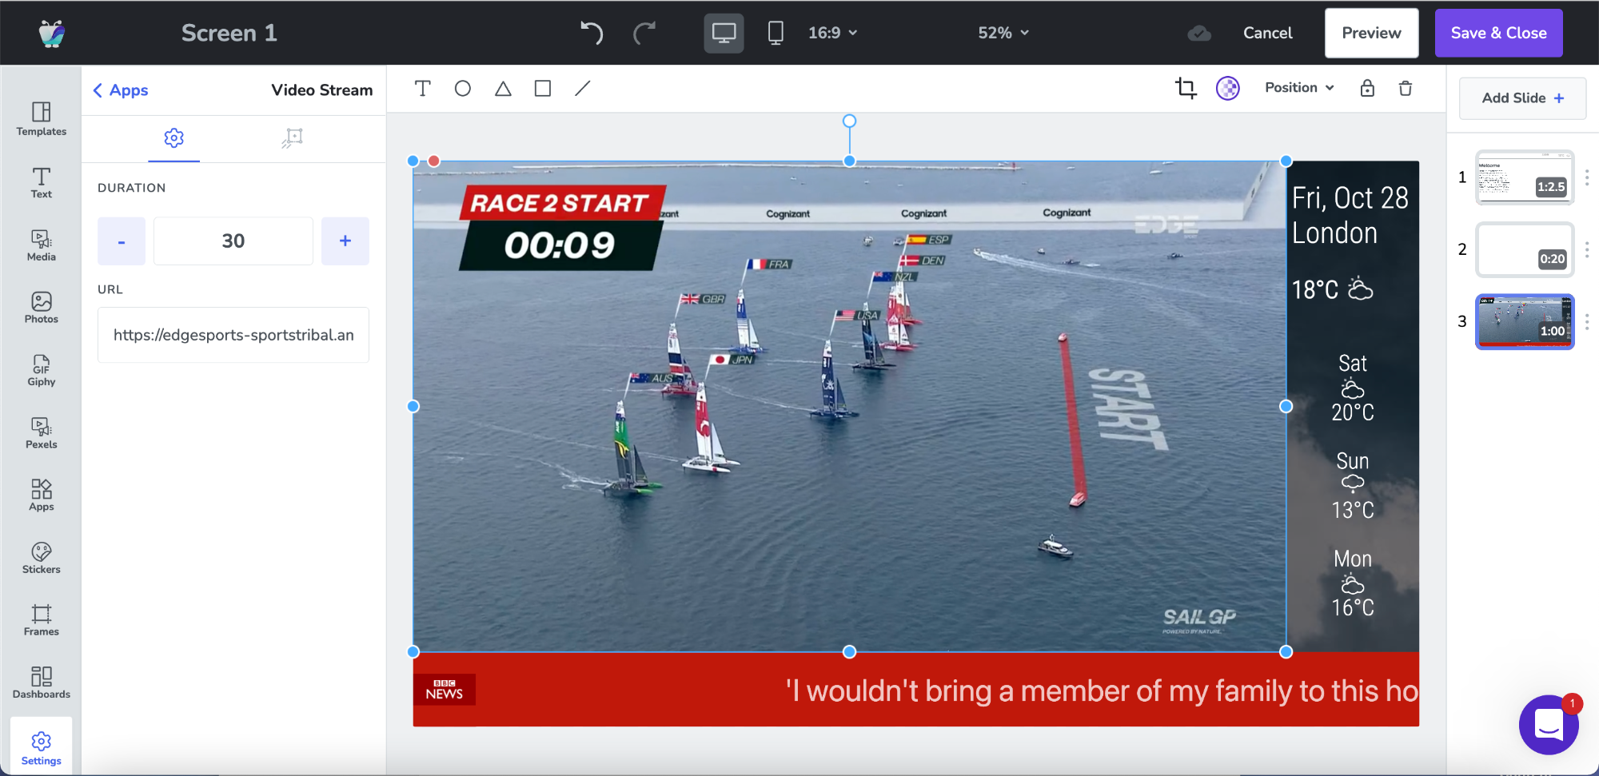Open options menu for slide 3

(x=1587, y=321)
